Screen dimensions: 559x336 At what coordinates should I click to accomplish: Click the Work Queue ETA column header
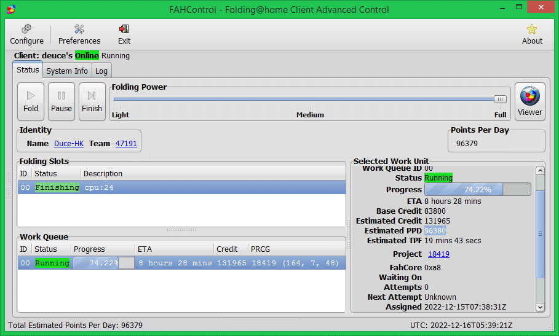point(175,249)
